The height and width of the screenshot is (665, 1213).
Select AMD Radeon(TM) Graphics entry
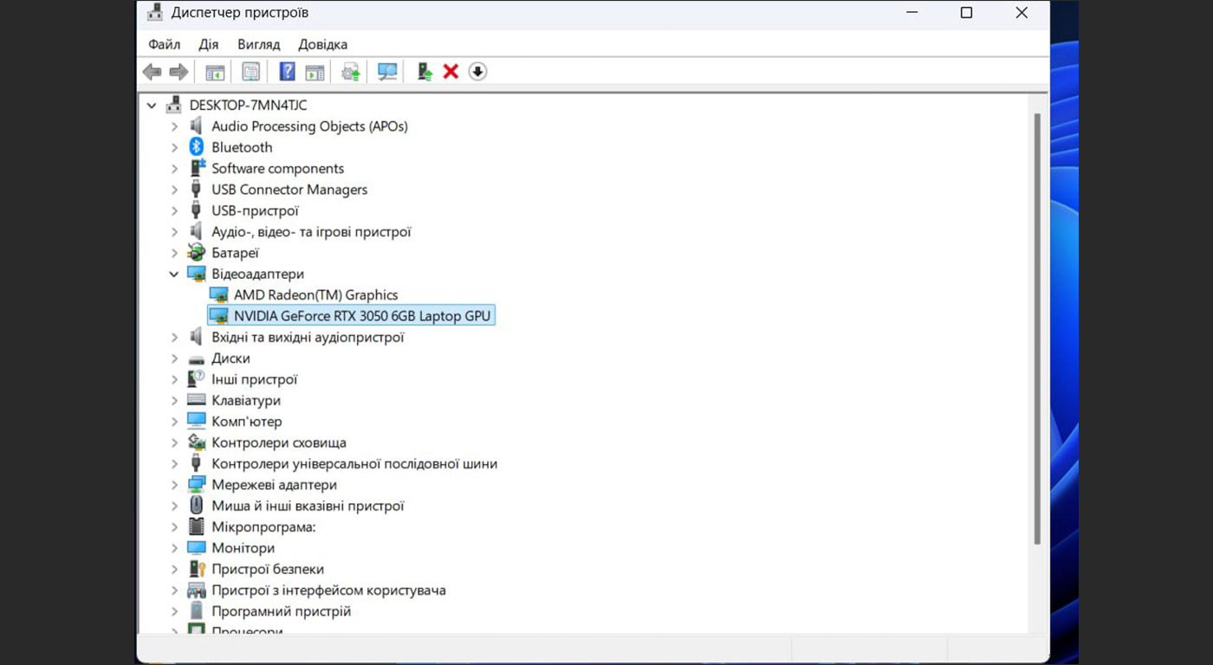click(x=315, y=295)
